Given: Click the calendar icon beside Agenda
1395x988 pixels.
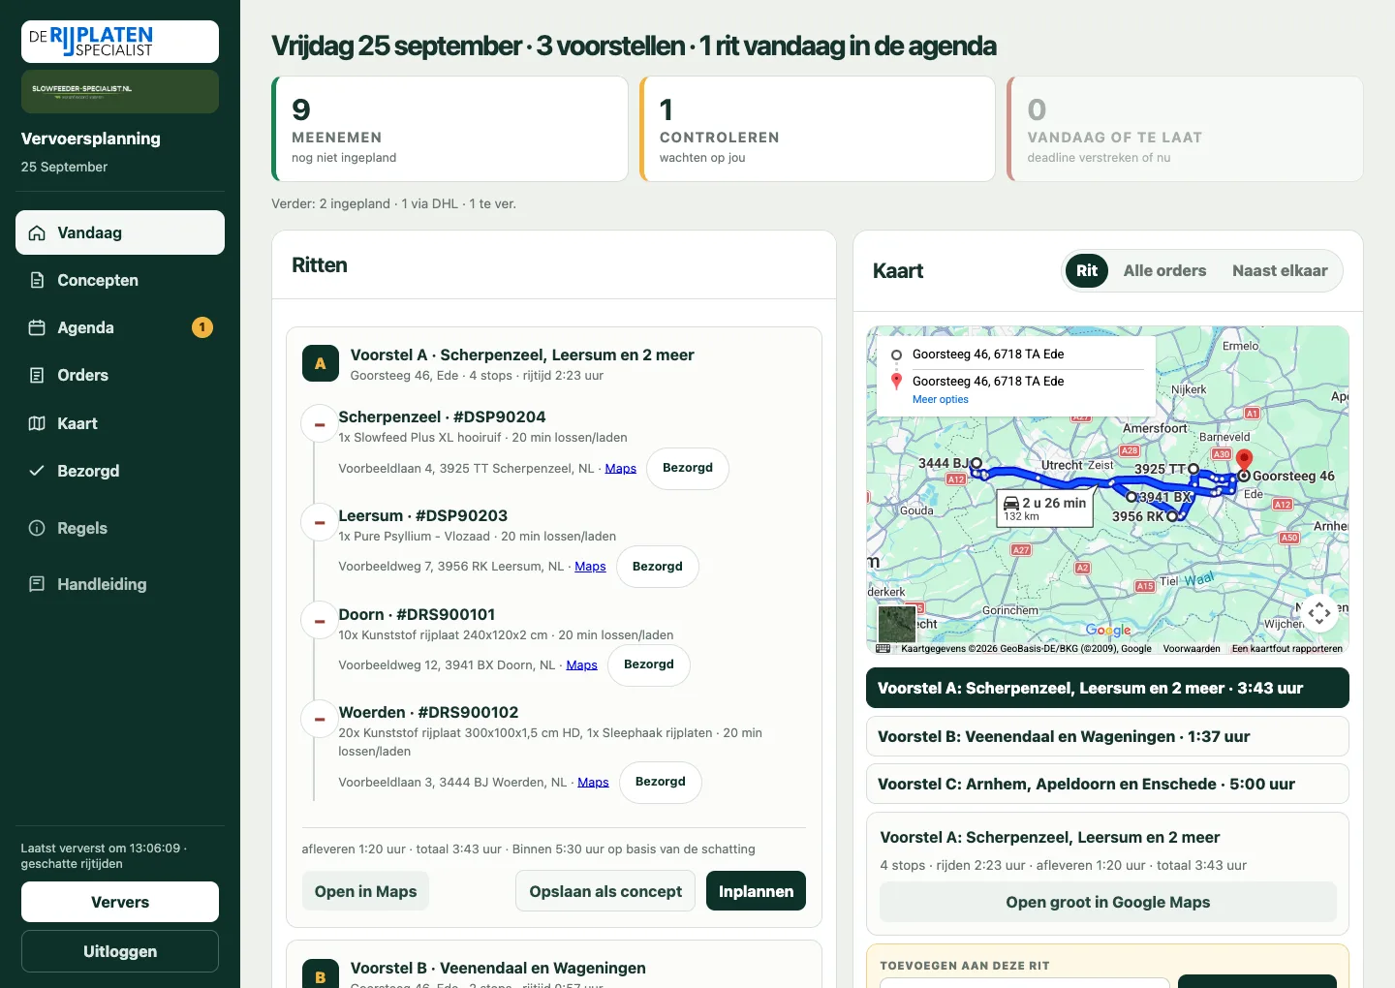Looking at the screenshot, I should coord(37,327).
